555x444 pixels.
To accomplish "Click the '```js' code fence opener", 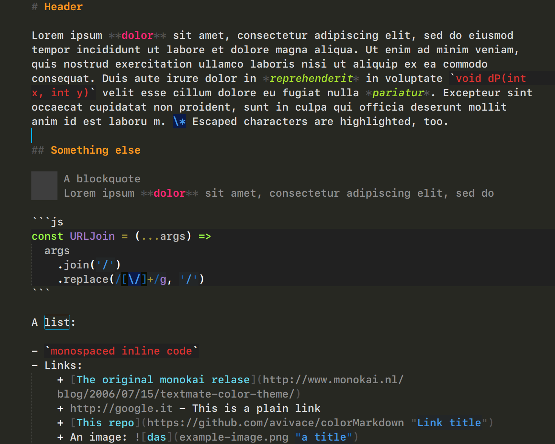I will [x=47, y=222].
